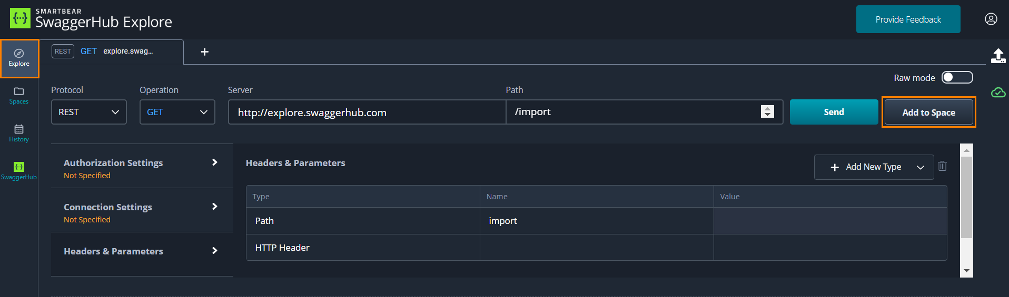
Task: Open the Operation GET dropdown
Action: (177, 112)
